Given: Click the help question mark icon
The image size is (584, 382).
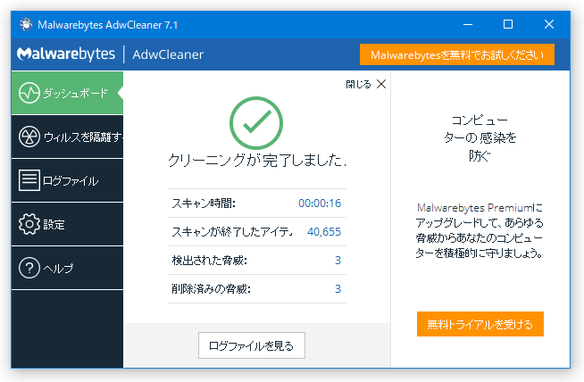Looking at the screenshot, I should coord(29,268).
